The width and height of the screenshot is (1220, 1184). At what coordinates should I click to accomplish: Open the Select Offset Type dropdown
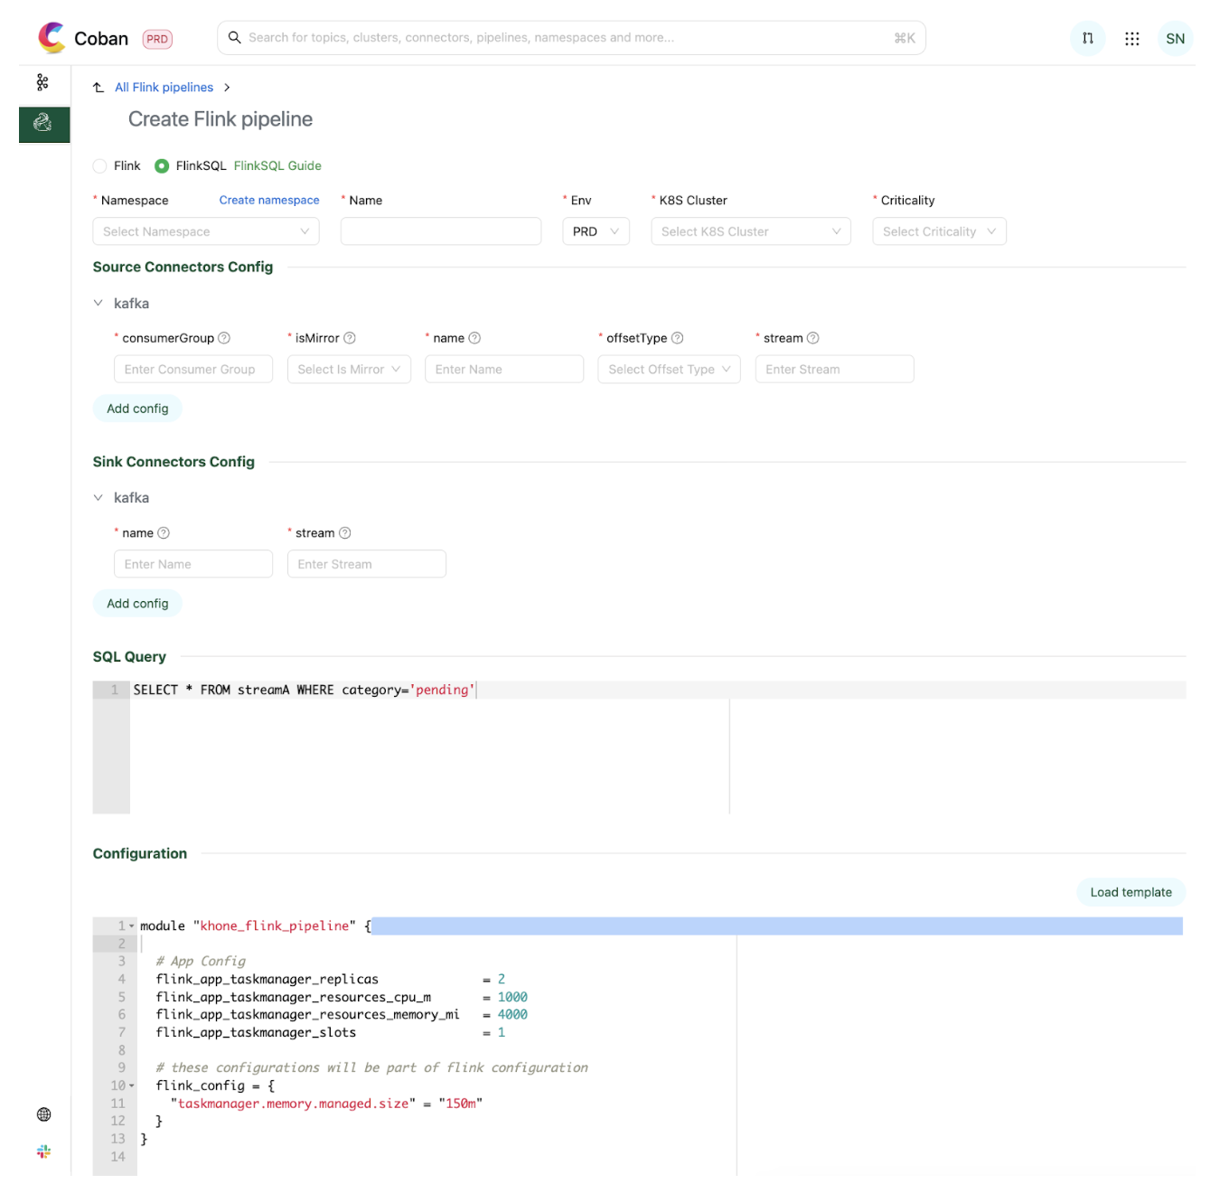pos(669,369)
